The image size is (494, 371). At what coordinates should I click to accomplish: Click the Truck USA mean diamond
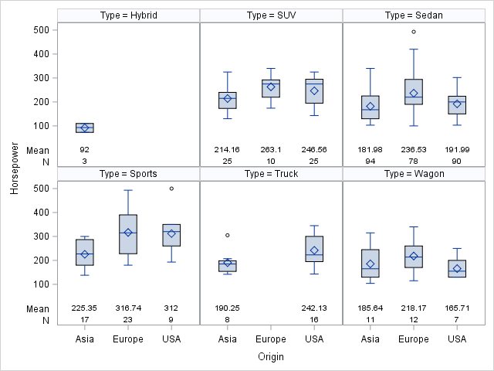pos(314,250)
